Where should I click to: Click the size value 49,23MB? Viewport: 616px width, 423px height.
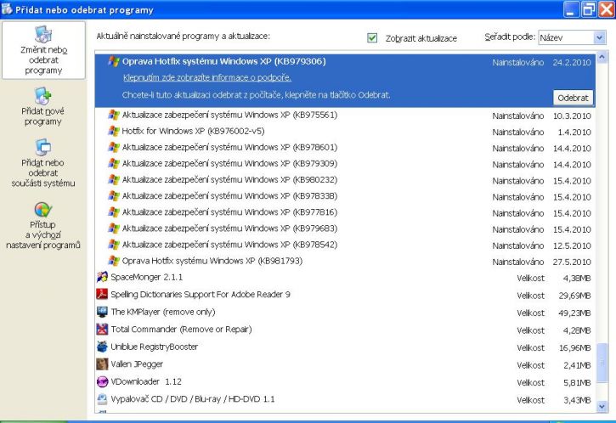tap(574, 313)
